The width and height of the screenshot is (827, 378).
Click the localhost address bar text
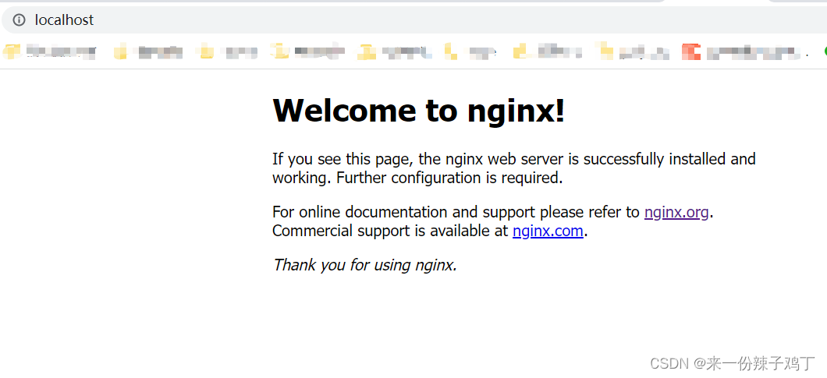[64, 20]
